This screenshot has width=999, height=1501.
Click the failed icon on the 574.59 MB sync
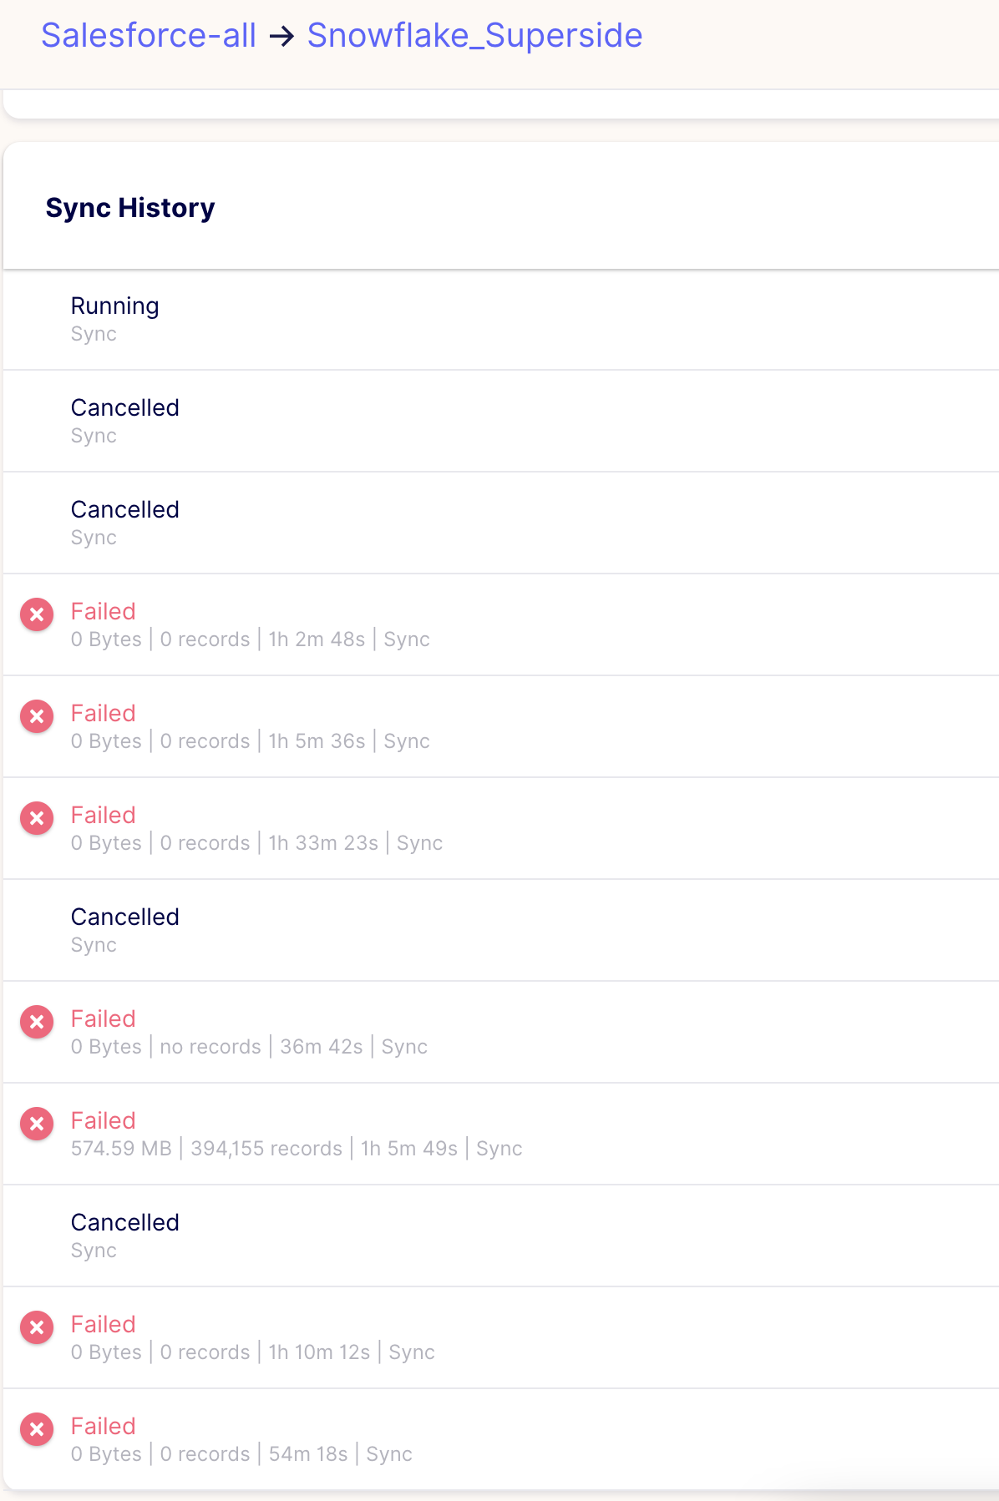(x=36, y=1124)
